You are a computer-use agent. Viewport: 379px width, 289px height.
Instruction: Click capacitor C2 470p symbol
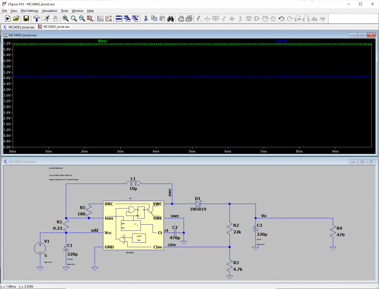coord(175,233)
